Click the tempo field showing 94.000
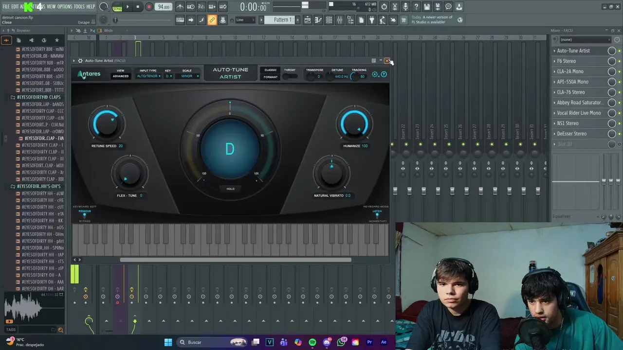This screenshot has width=623, height=350. coord(164,7)
